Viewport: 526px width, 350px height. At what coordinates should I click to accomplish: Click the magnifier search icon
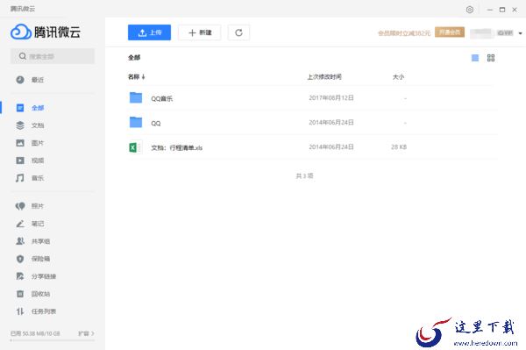click(x=23, y=56)
